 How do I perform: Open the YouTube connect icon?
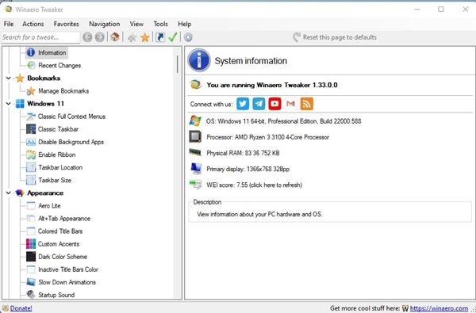(274, 104)
